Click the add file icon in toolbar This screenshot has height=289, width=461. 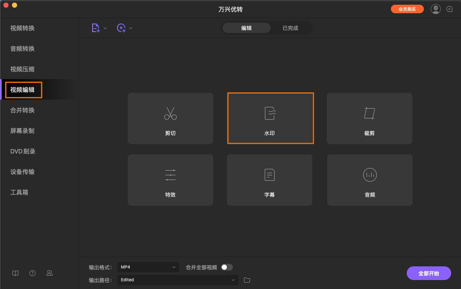[x=96, y=27]
